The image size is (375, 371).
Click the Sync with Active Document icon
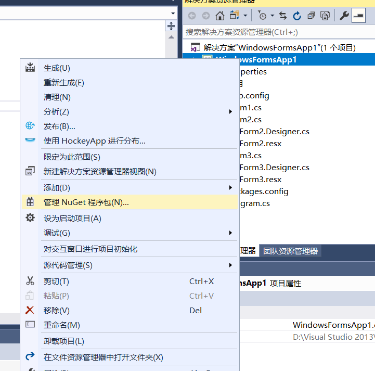coord(283,16)
